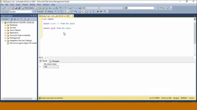Click Uncomment selected lines icon
This screenshot has width=197, height=110.
(94, 12)
